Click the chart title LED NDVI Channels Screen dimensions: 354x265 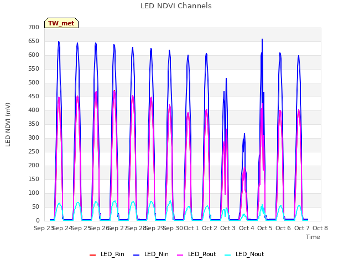click(x=176, y=6)
